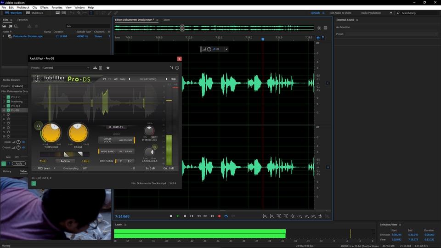Select Single Vocal mode in Pro-DS

point(107,140)
